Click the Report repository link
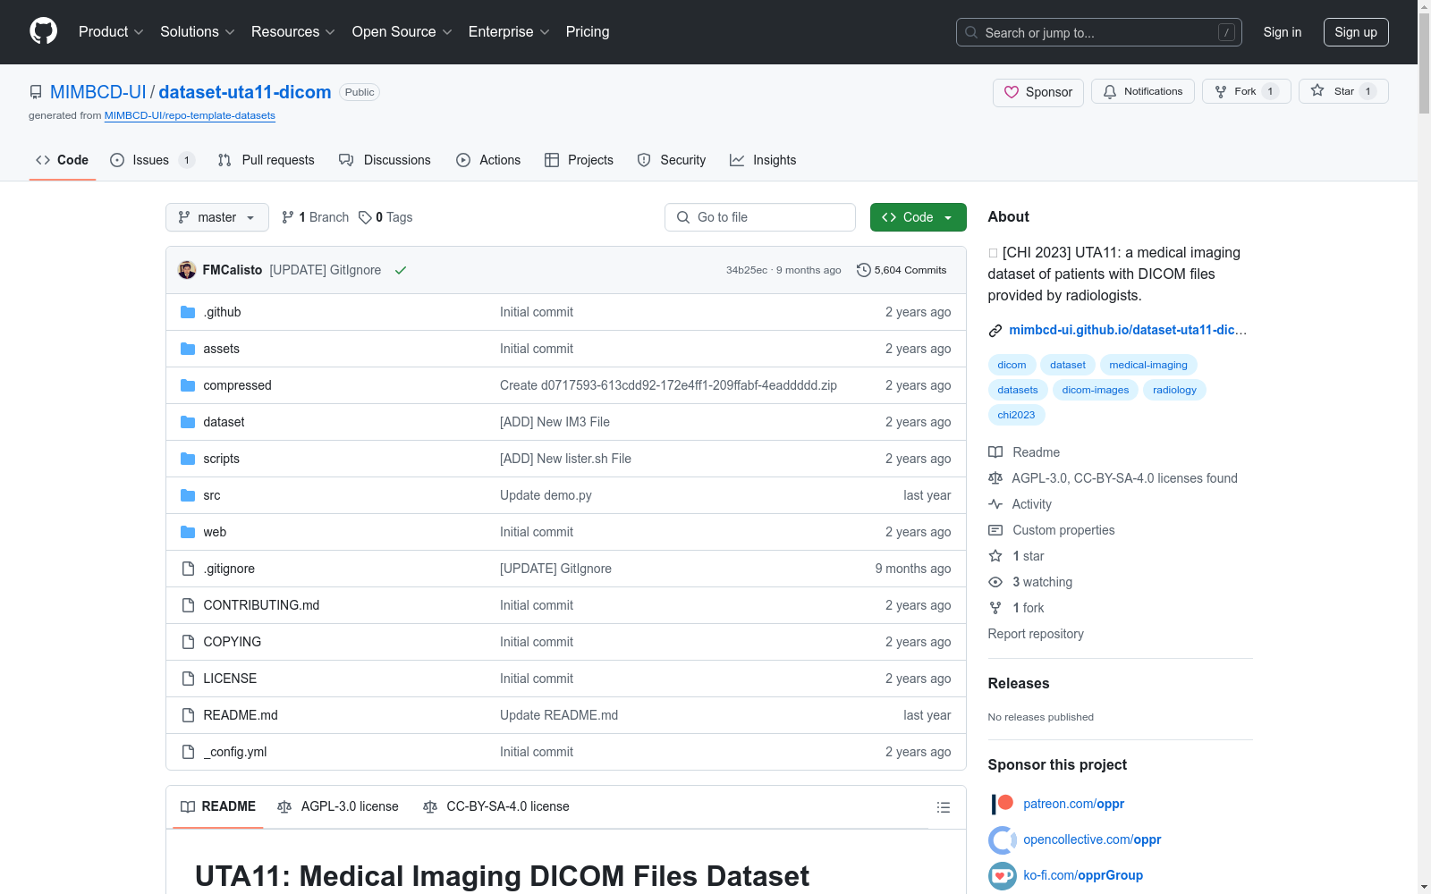The image size is (1431, 894). [x=1036, y=634]
